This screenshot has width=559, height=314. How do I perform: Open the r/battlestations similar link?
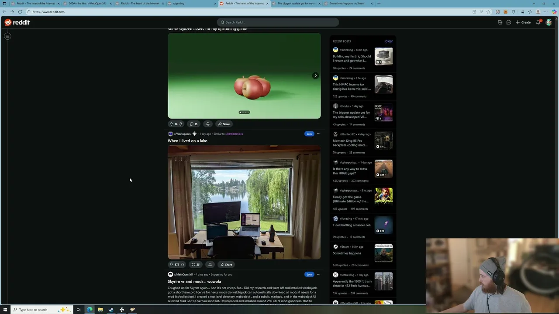tap(234, 134)
